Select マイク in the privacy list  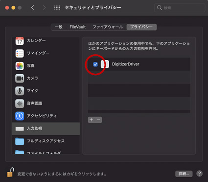coord(46,91)
